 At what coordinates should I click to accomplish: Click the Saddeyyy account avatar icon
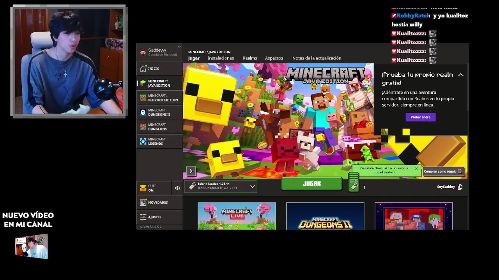coord(143,52)
